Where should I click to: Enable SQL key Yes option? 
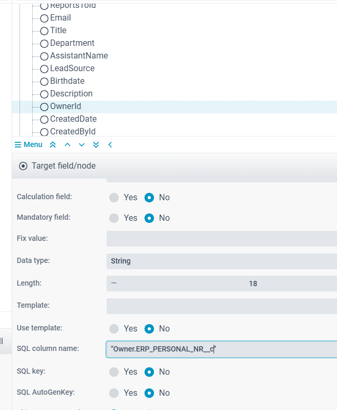click(x=114, y=372)
